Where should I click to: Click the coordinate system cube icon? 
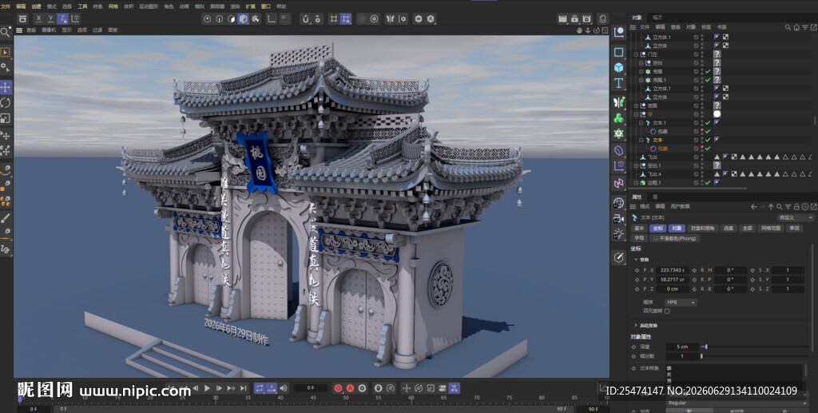click(75, 19)
